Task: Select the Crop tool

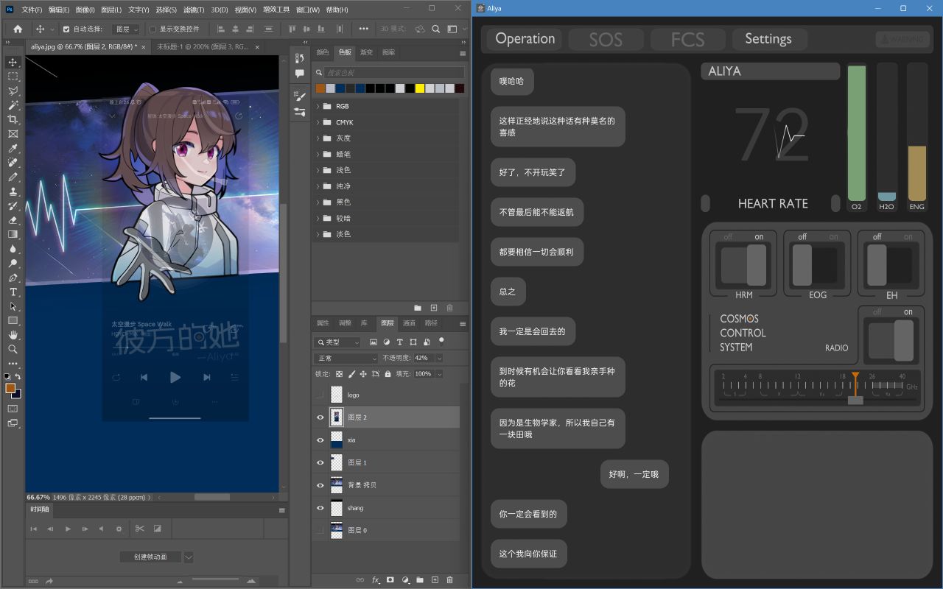Action: (x=13, y=120)
